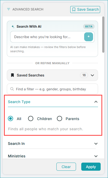Expand the Search In section
Screen dimensions: 108x178
coord(53,144)
